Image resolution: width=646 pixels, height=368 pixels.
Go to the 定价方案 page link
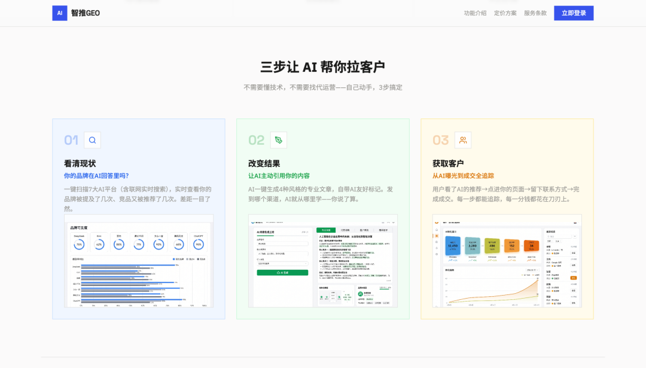click(x=505, y=13)
